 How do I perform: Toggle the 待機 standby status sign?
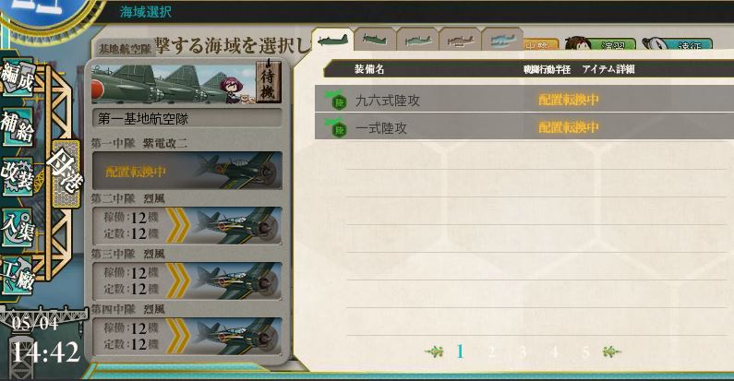pyautogui.click(x=269, y=80)
